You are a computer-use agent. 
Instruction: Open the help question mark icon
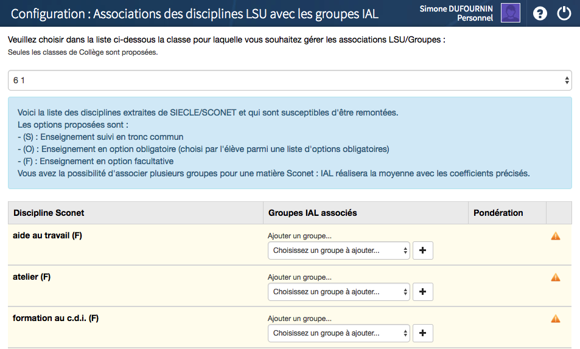point(540,13)
